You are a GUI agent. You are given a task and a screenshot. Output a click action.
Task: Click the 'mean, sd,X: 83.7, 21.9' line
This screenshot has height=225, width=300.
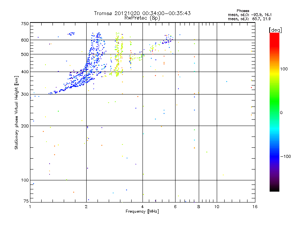(x=249, y=19)
